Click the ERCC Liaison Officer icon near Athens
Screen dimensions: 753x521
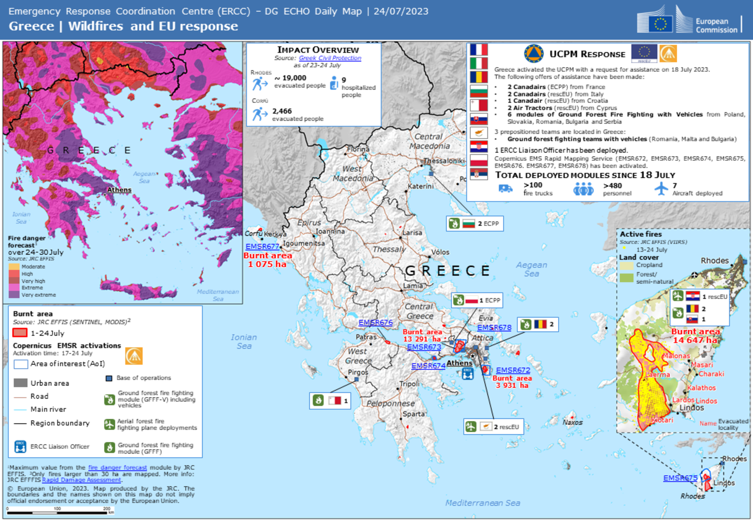pyautogui.click(x=467, y=374)
